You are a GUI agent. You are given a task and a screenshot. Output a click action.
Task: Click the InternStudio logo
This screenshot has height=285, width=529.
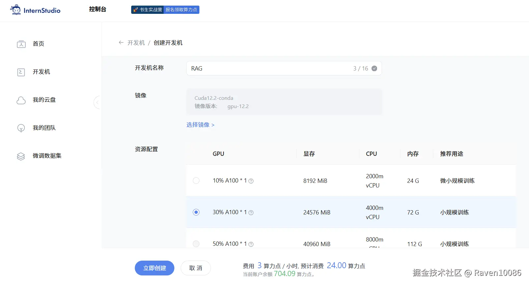tap(35, 10)
